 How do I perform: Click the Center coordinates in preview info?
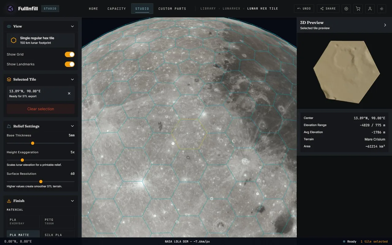(x=369, y=118)
